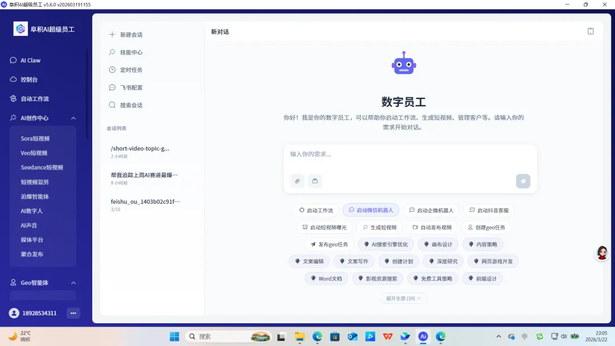Viewport: 615px width, 346px height.
Task: Click the plus icon for 新建会话
Action: (112, 35)
